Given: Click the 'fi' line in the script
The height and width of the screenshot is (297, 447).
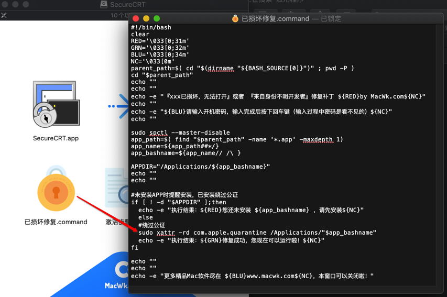Looking at the screenshot, I should pos(135,247).
